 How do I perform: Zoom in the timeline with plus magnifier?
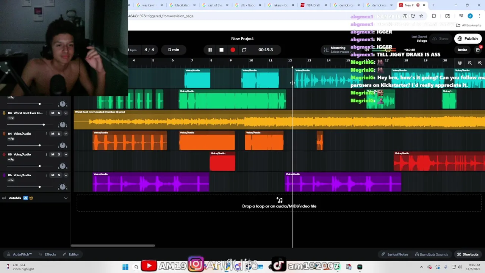click(x=480, y=63)
